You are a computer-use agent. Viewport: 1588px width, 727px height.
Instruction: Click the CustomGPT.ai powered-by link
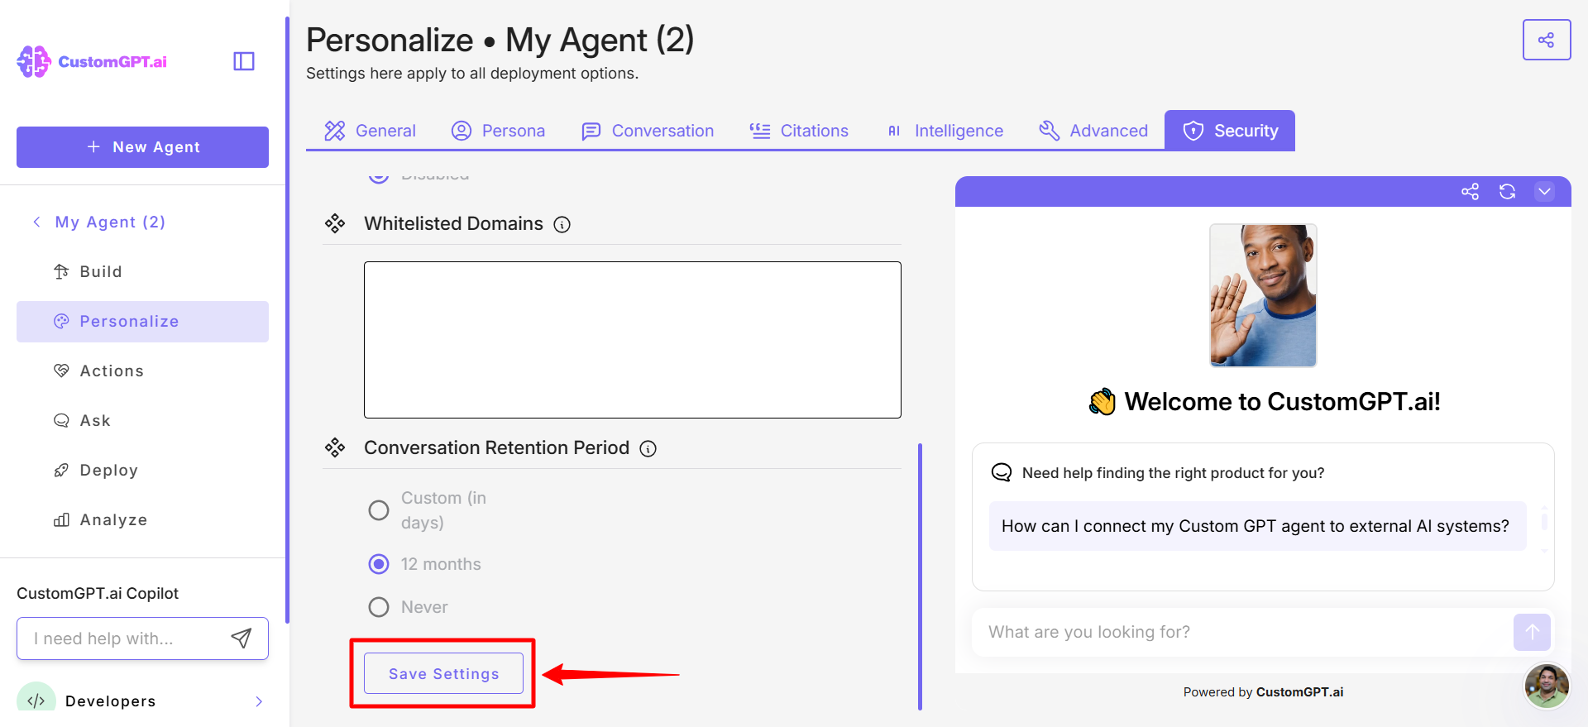coord(1299,692)
